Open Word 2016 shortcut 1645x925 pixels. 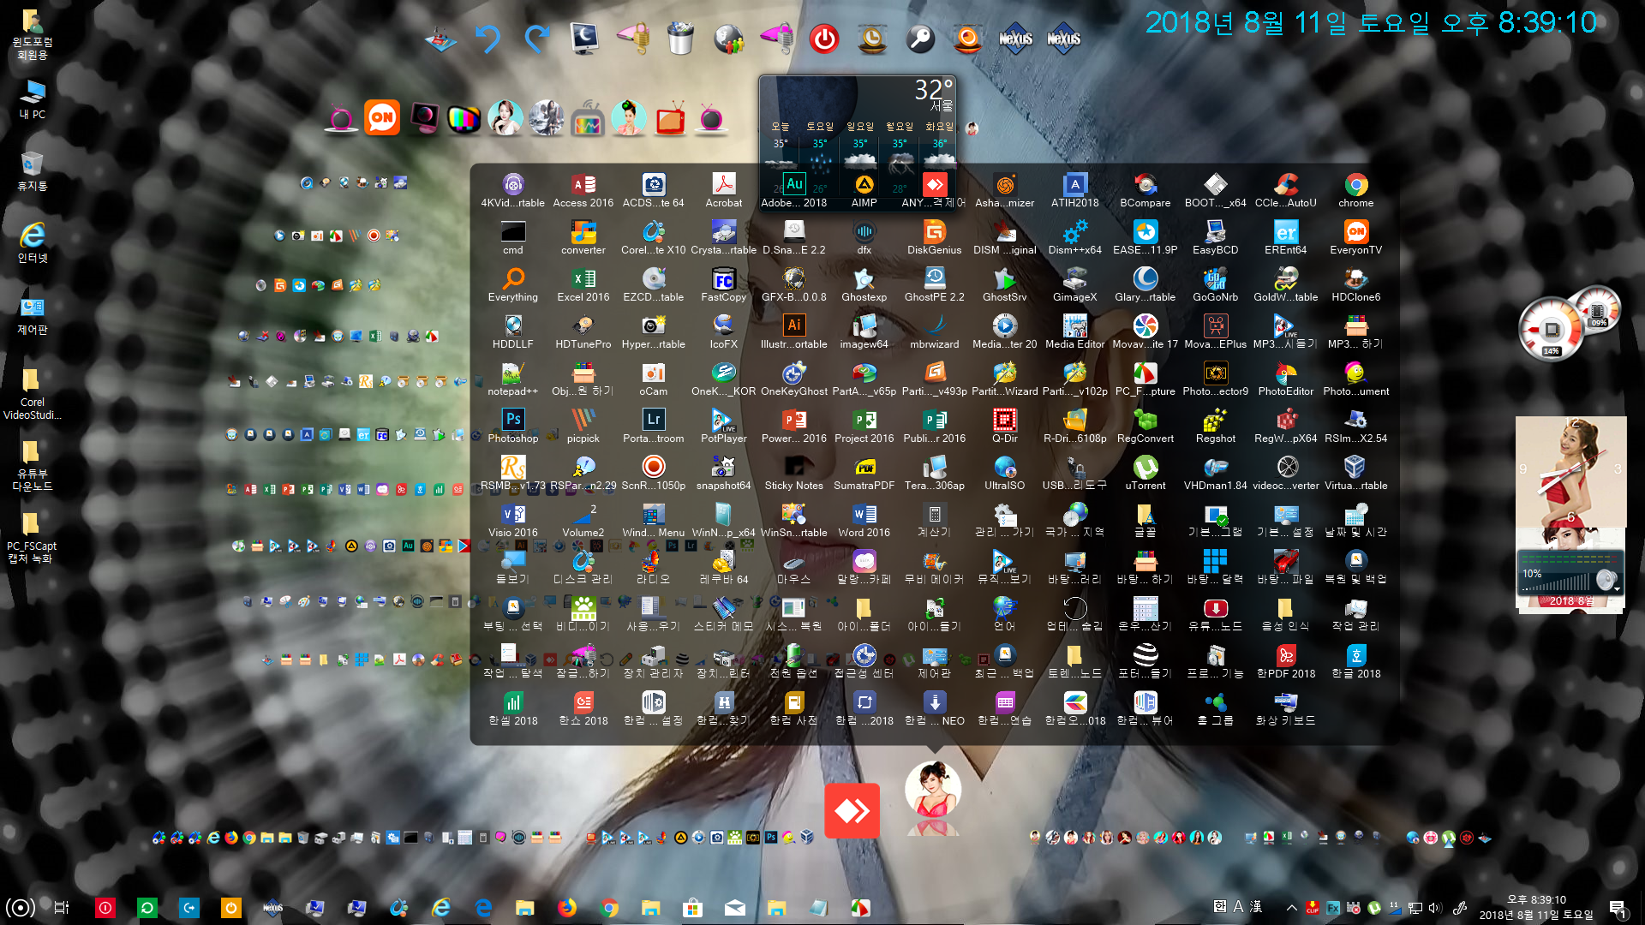pyautogui.click(x=864, y=520)
